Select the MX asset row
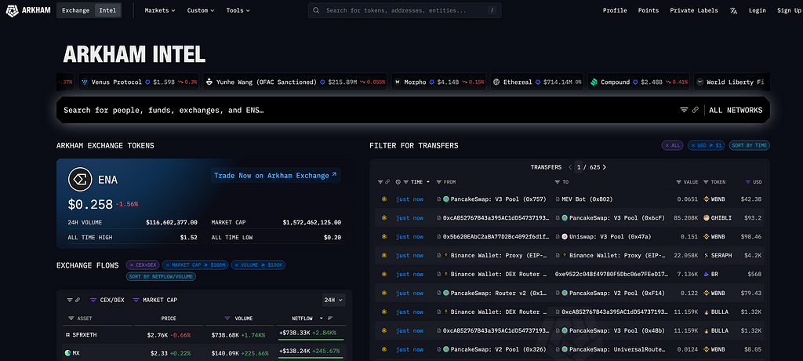The height and width of the screenshot is (361, 803). [205, 353]
